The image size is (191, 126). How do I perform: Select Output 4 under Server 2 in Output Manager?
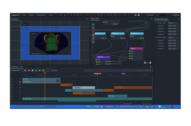(161, 49)
